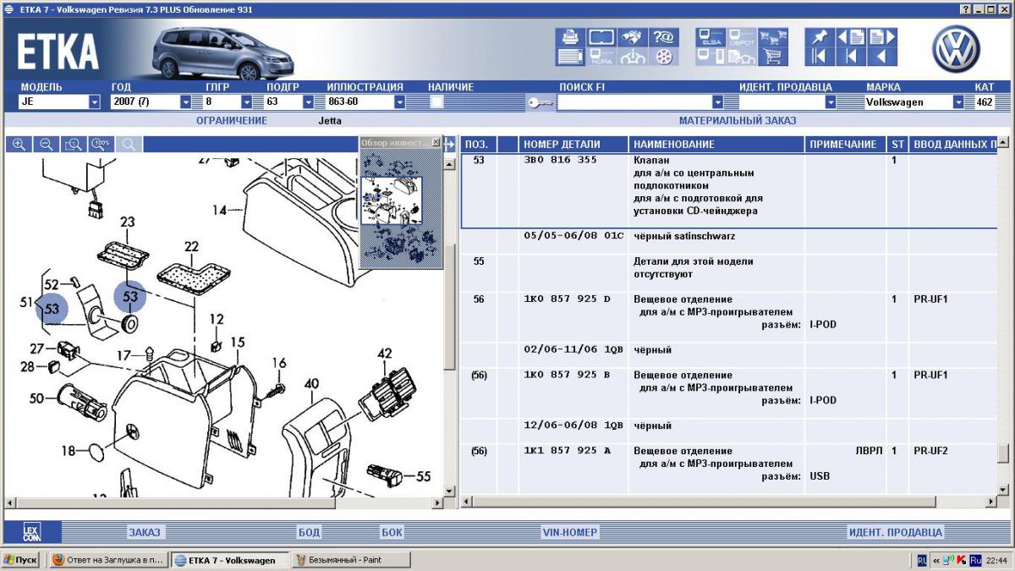Expand the ПОИСК FI dropdown arrow

(717, 102)
